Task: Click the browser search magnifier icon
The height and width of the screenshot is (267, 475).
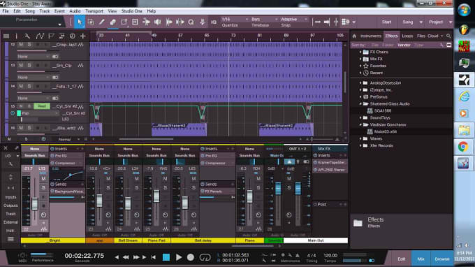Action: click(x=448, y=36)
